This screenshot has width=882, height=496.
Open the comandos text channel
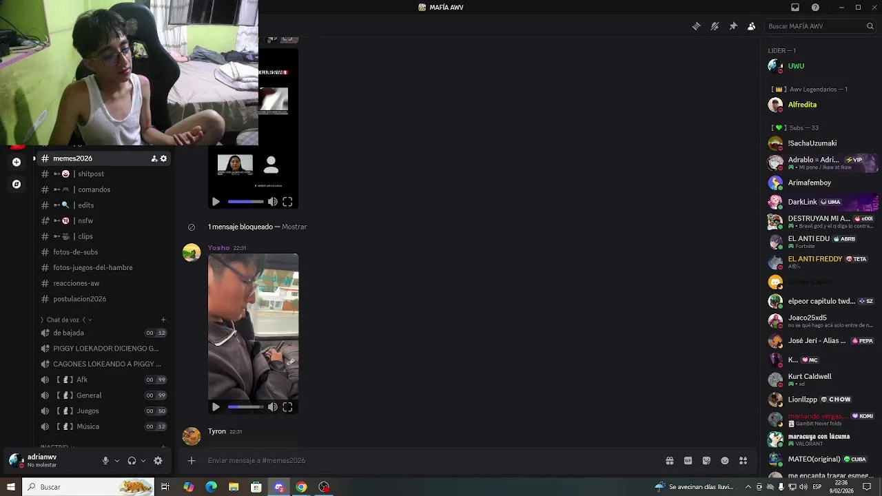point(103,189)
